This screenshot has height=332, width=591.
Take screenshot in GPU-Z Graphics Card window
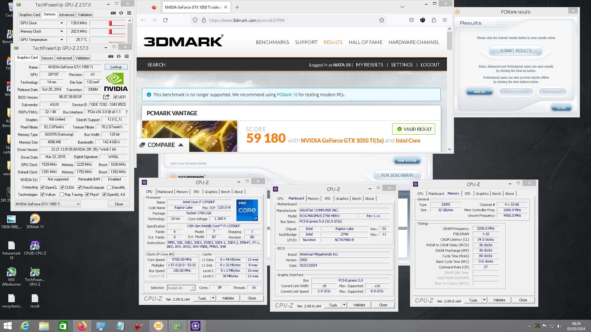[111, 57]
